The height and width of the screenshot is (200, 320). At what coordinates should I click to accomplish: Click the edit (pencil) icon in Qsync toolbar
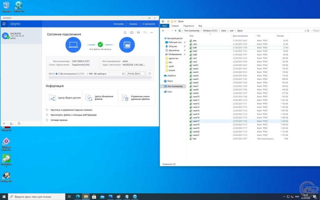(125, 32)
